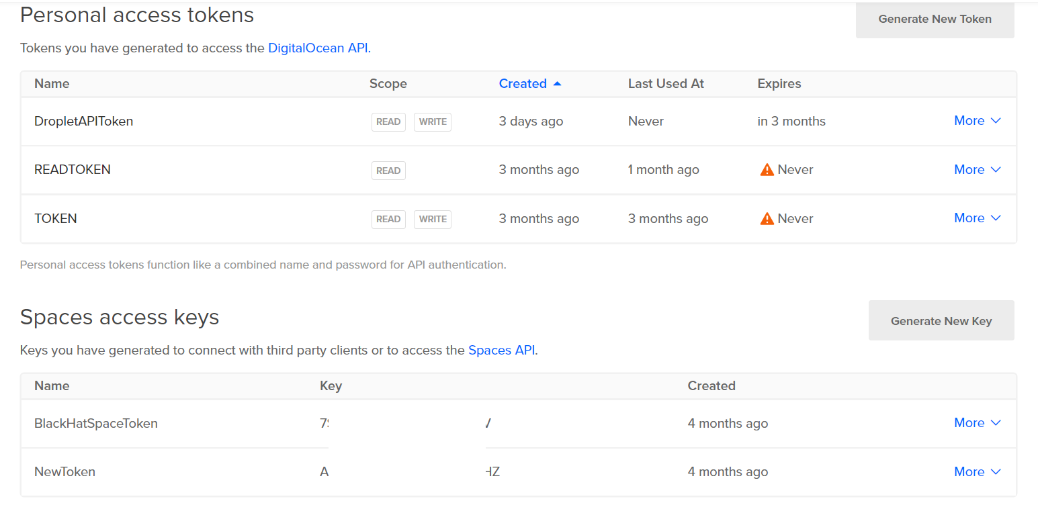Open the More menu for DropletAPIToken
Screen dimensions: 1038x507
pos(977,121)
